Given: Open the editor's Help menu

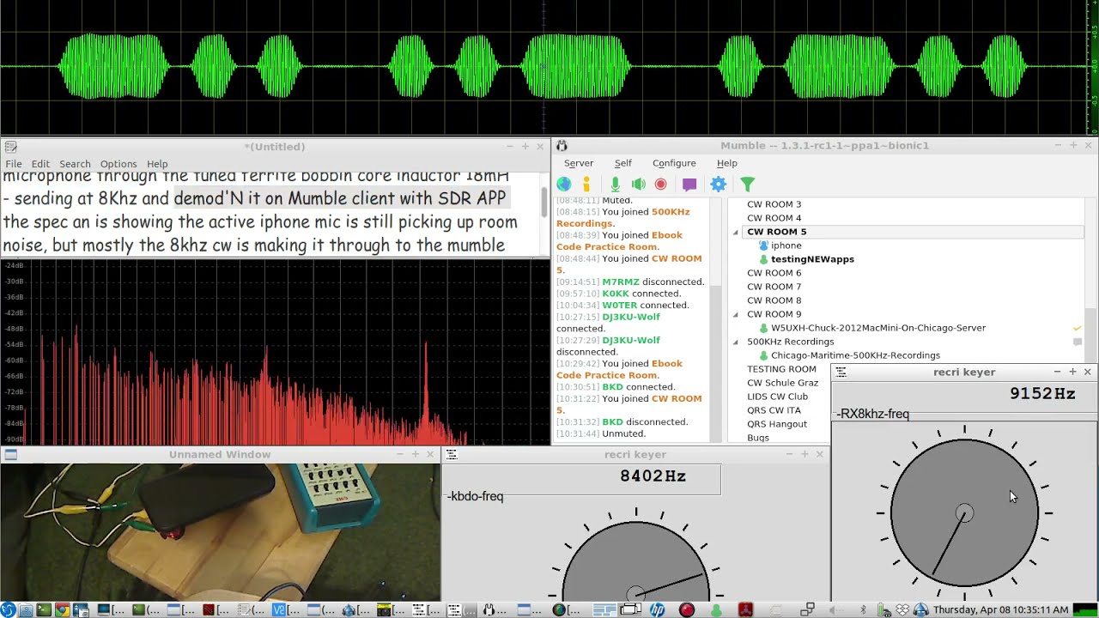Looking at the screenshot, I should click(157, 164).
